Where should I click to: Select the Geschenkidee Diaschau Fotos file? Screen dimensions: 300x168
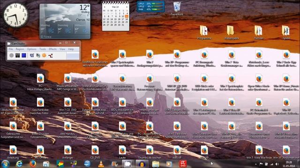(40, 106)
